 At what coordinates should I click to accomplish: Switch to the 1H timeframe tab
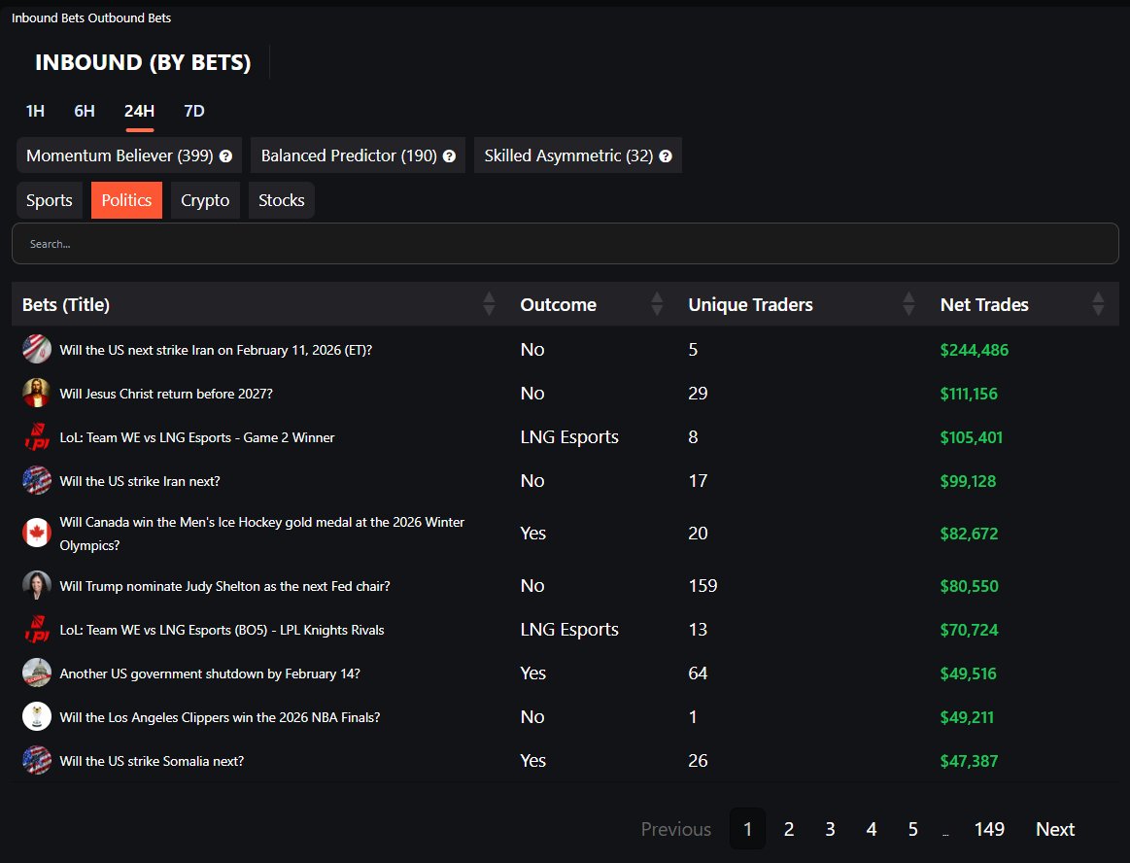click(x=35, y=111)
